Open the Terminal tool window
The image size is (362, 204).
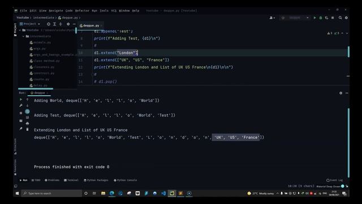coord(71,180)
